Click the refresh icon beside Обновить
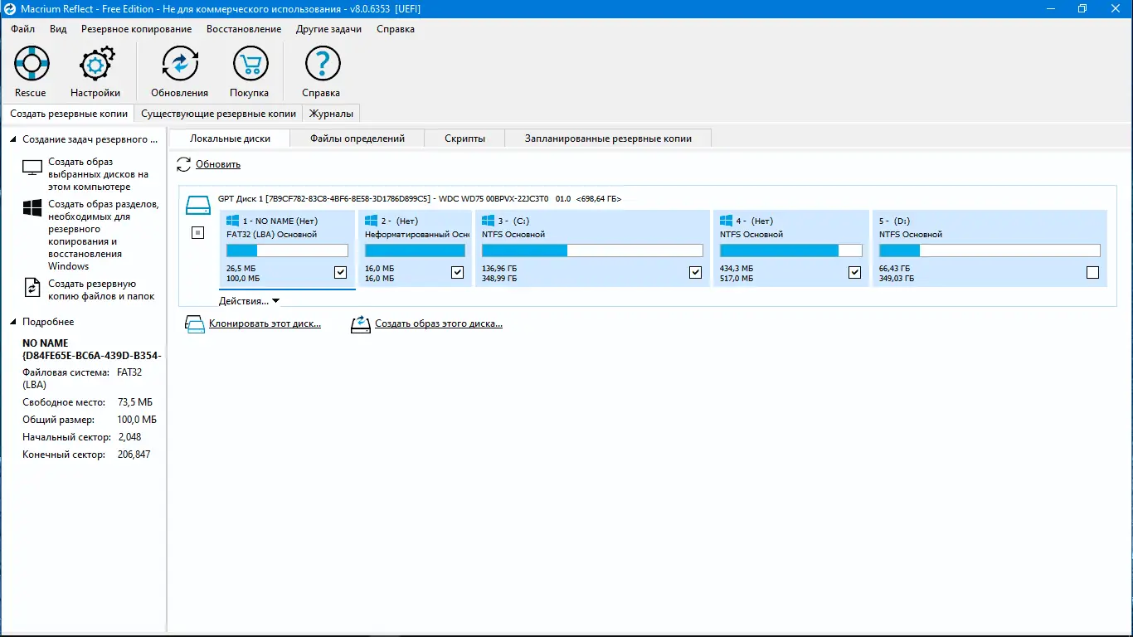This screenshot has width=1133, height=637. (x=184, y=164)
